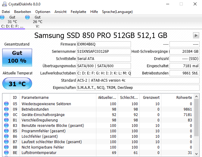The image size is (202, 157).
Task: Click the Grenzwert column header
Action: point(150,98)
